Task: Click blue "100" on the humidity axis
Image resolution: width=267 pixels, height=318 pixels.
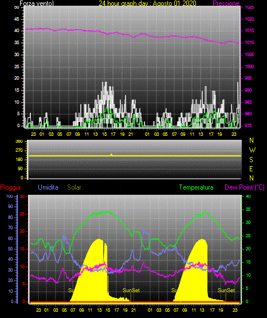Action: point(10,196)
